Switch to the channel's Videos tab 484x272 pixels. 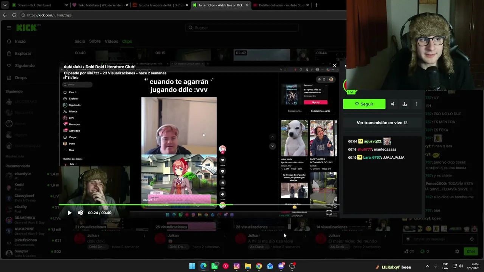pos(112,41)
